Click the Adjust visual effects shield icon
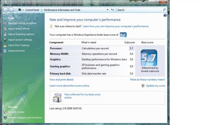204x125 pixels. (x=5, y=29)
